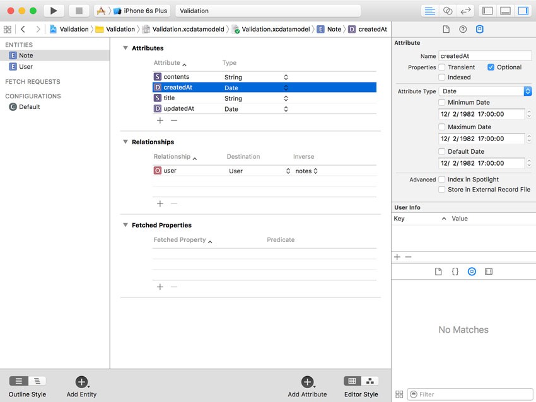This screenshot has width=536, height=402.
Task: Click the library Filter search field
Action: (x=470, y=394)
